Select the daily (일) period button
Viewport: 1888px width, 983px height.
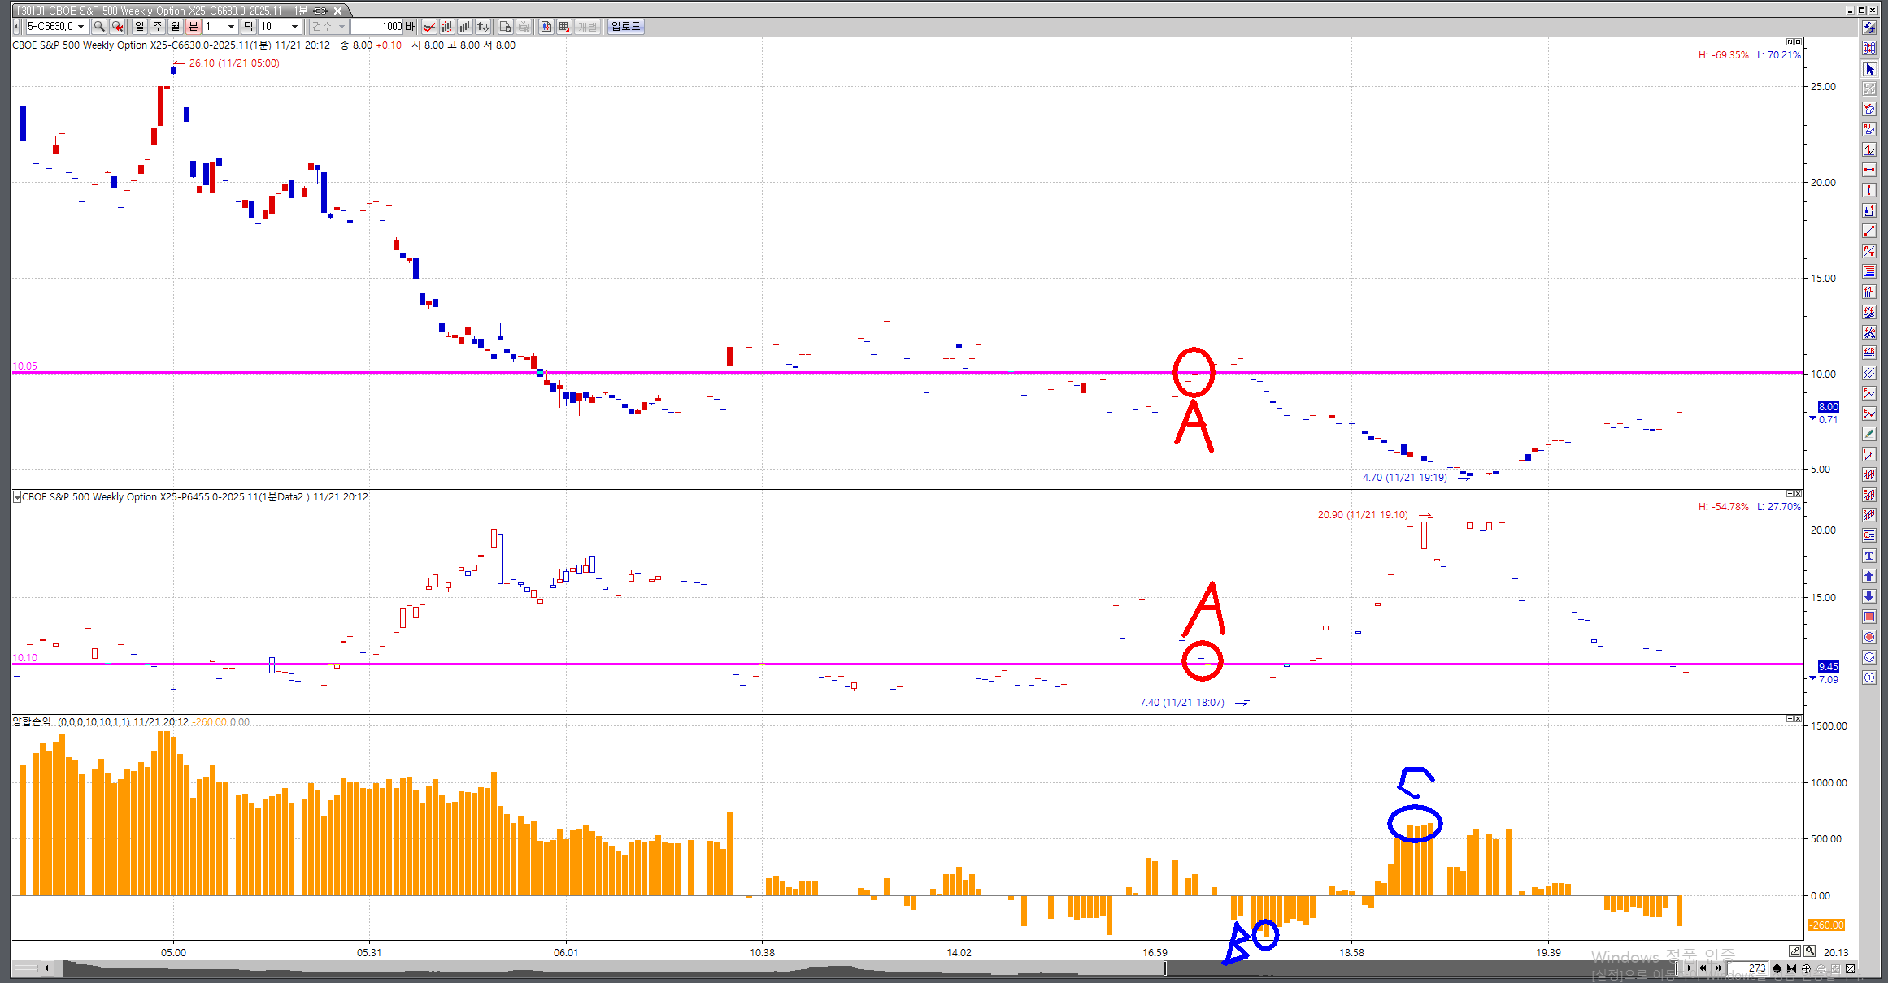139,27
